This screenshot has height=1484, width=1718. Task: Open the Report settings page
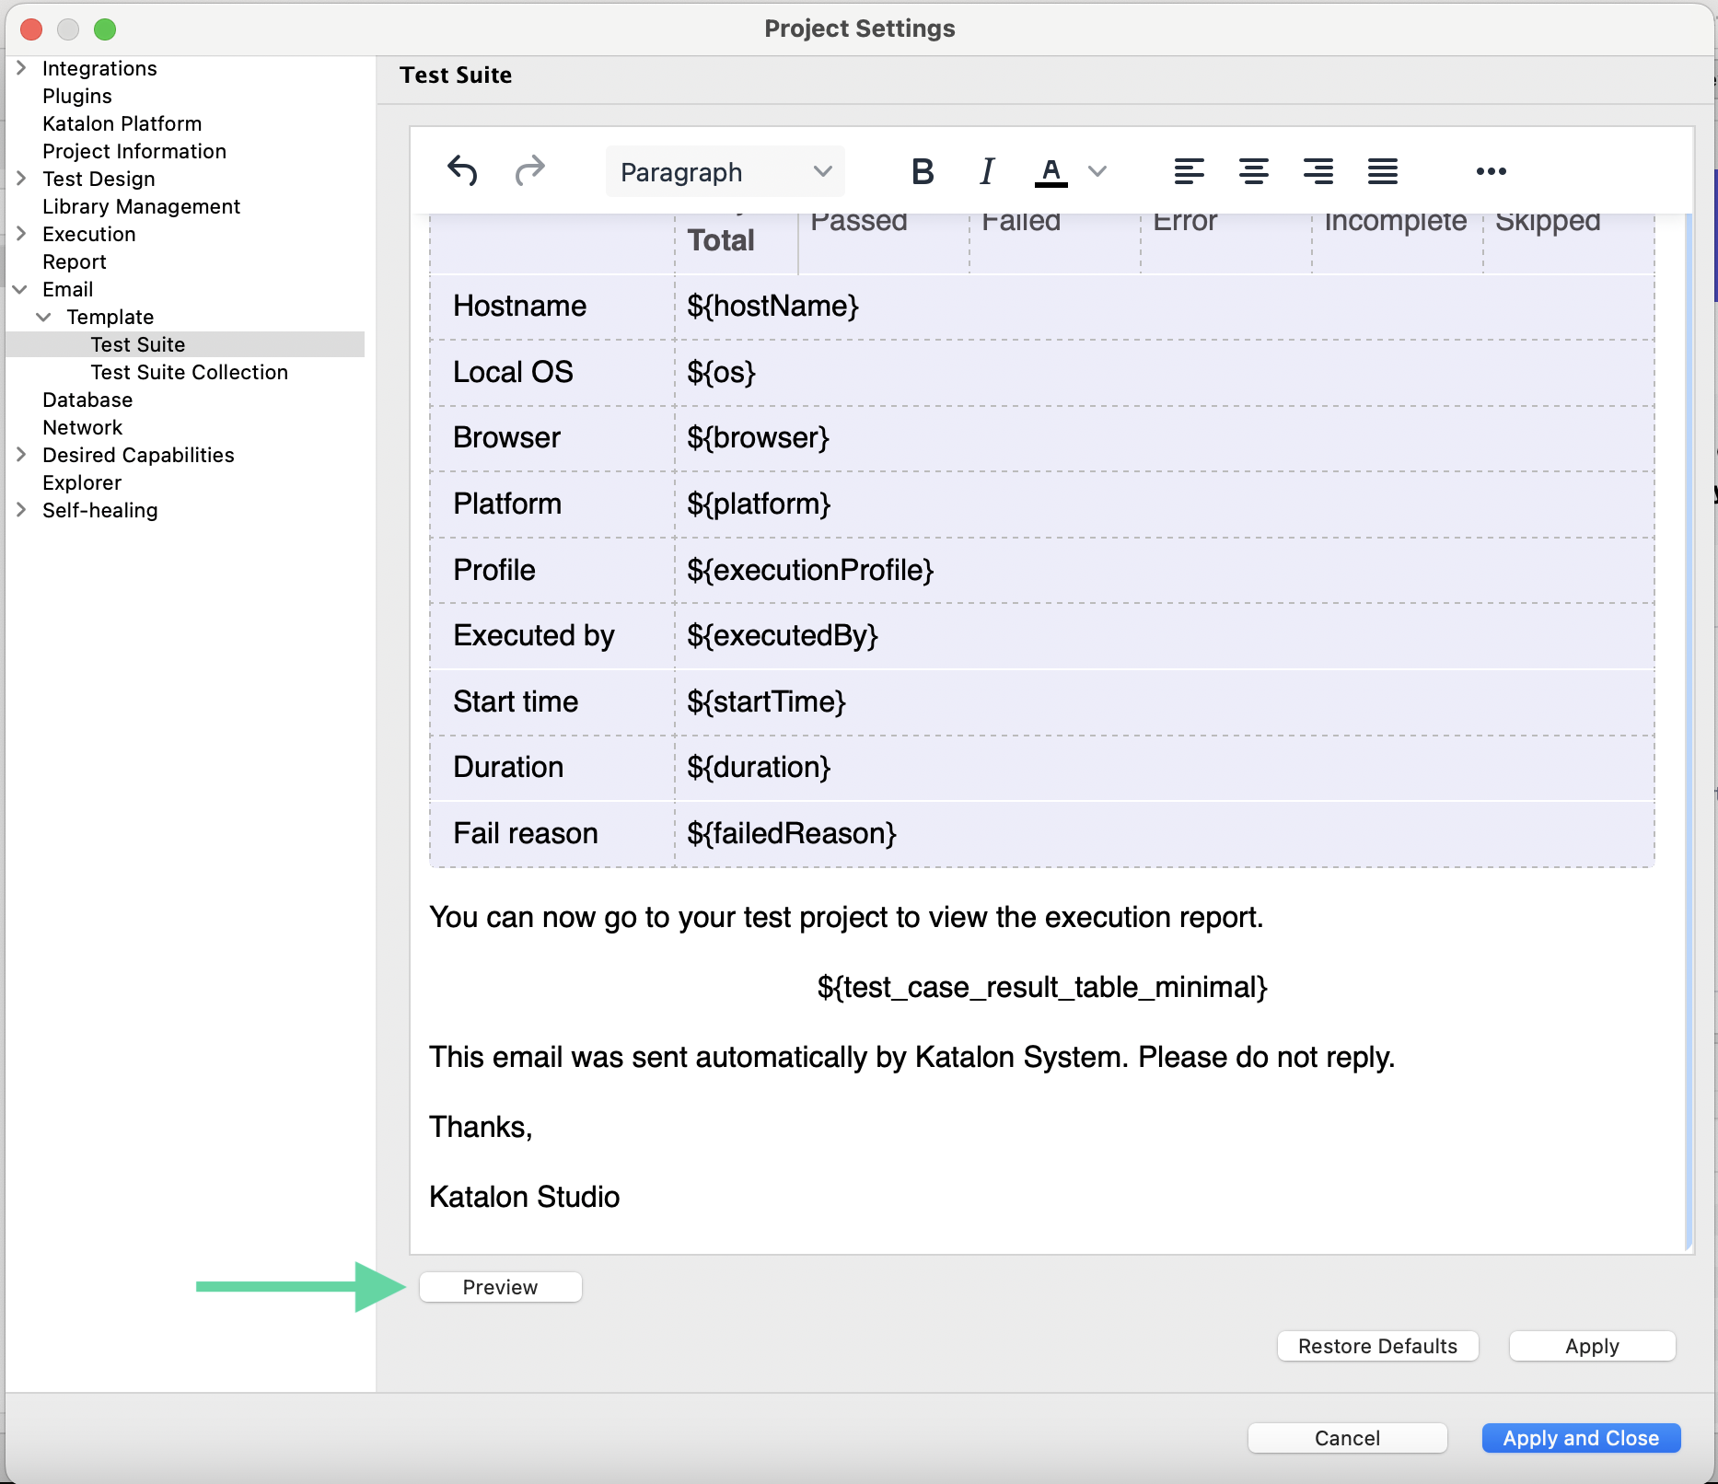(x=75, y=261)
